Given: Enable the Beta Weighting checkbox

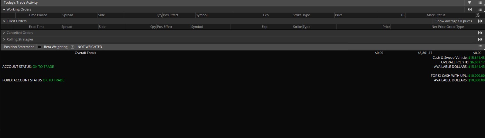Looking at the screenshot, I should tap(39, 47).
